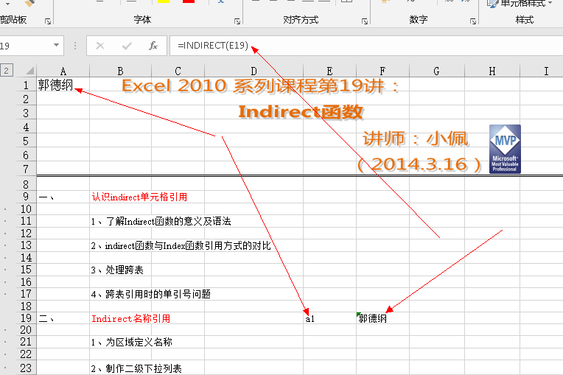Select the MVP logo picture

pyautogui.click(x=505, y=149)
